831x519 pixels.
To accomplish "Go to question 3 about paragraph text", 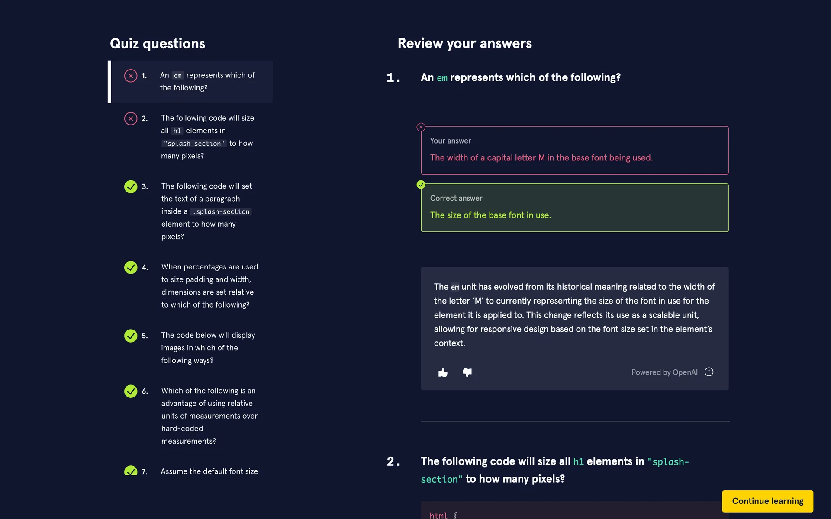I will [206, 211].
